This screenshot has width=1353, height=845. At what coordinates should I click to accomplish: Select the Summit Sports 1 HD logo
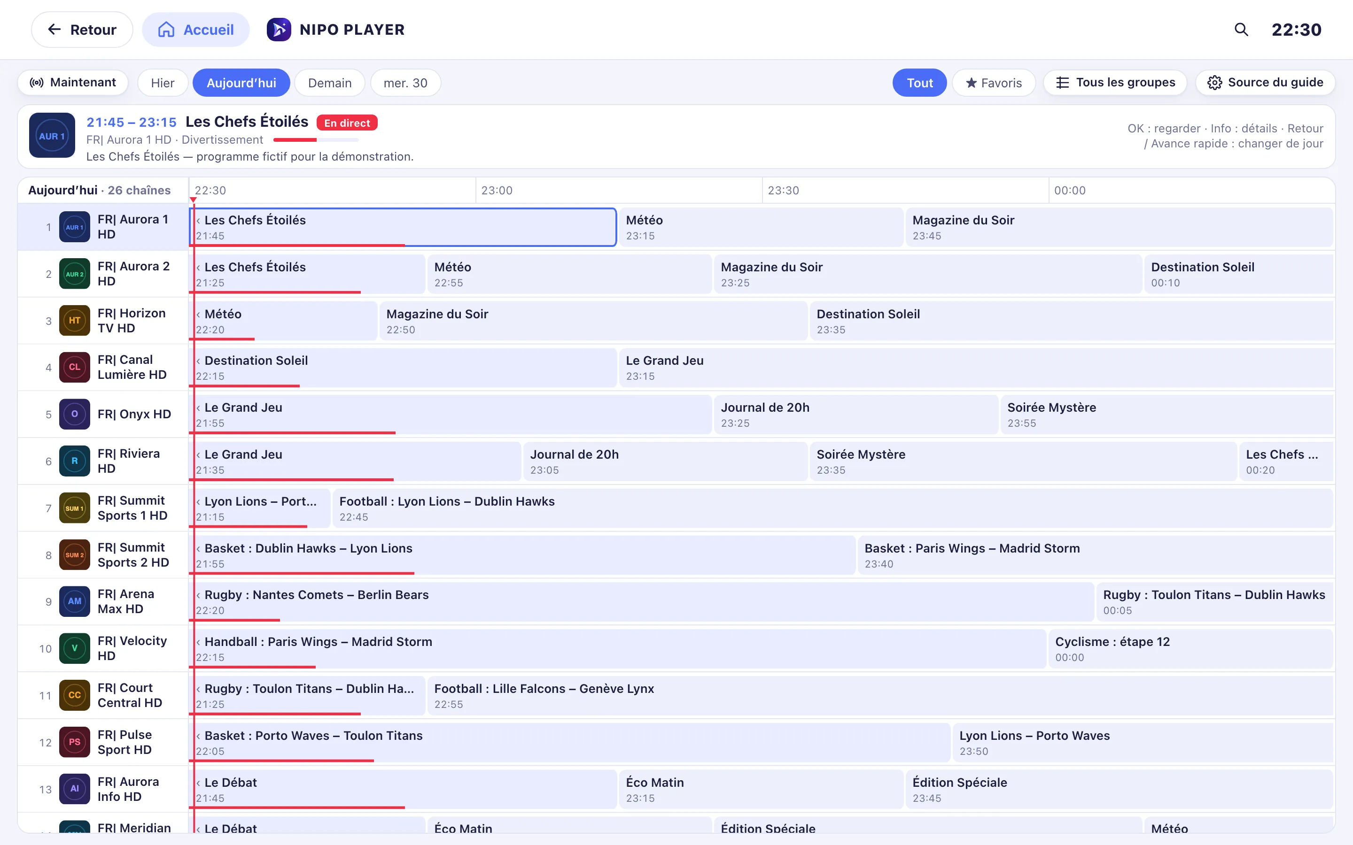(74, 508)
